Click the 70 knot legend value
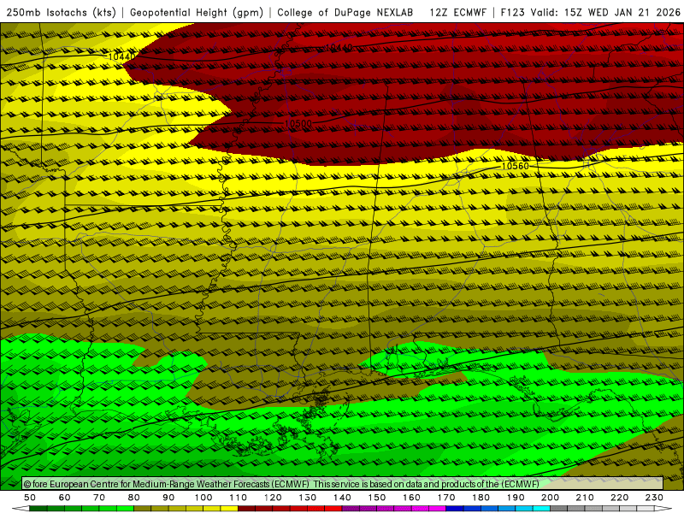 tap(99, 498)
